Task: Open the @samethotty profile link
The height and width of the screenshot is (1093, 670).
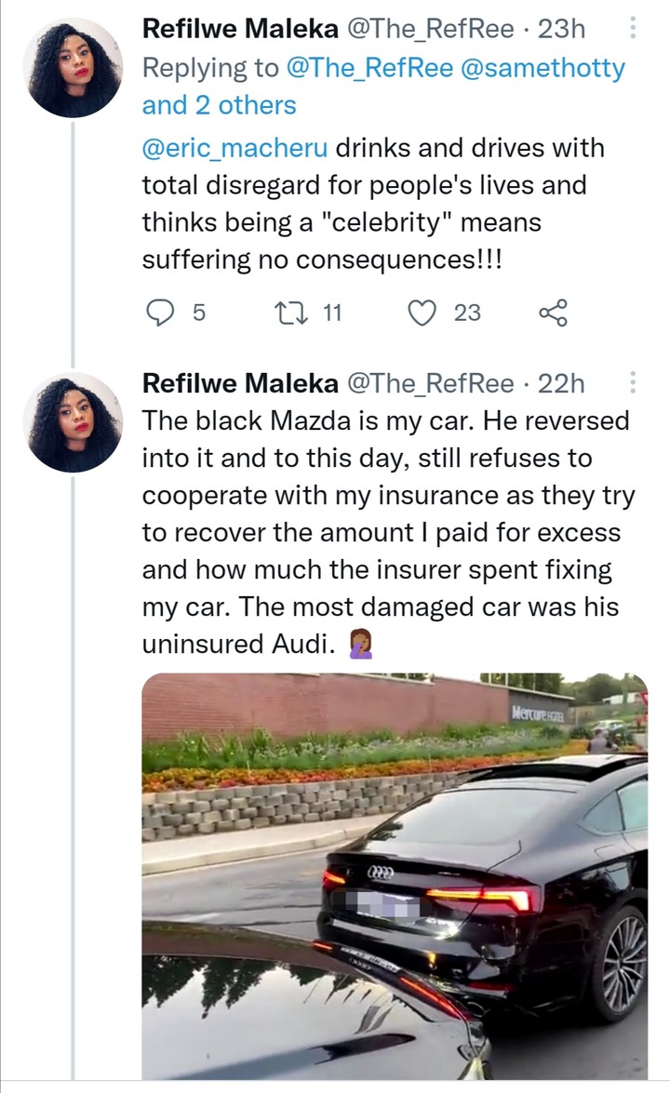Action: tap(543, 68)
